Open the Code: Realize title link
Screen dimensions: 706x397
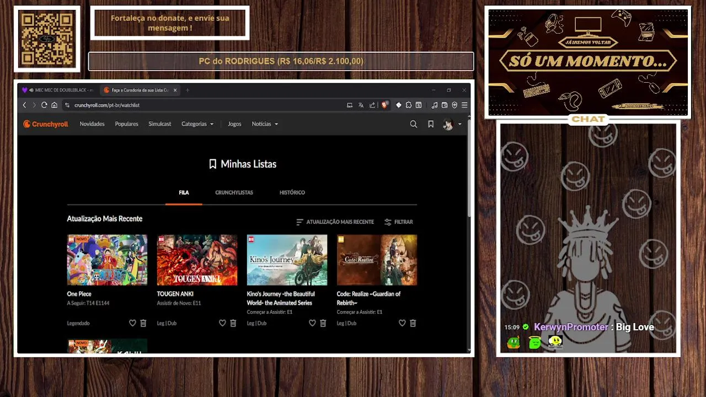point(368,298)
